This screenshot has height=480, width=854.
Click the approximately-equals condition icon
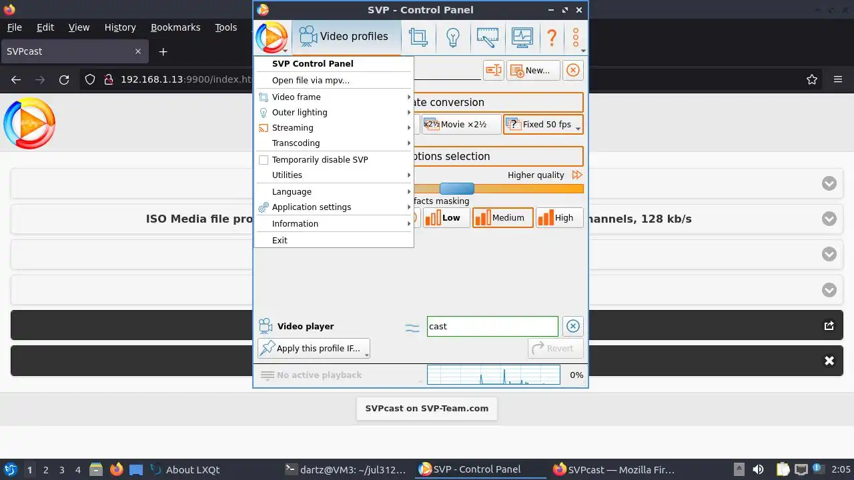(x=412, y=327)
